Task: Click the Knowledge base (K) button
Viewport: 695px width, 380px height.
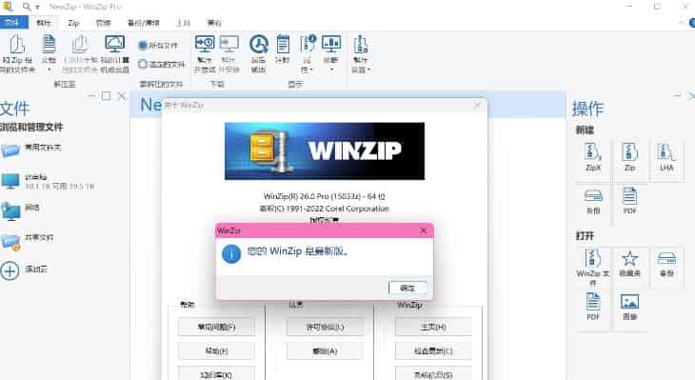Action: pyautogui.click(x=216, y=373)
